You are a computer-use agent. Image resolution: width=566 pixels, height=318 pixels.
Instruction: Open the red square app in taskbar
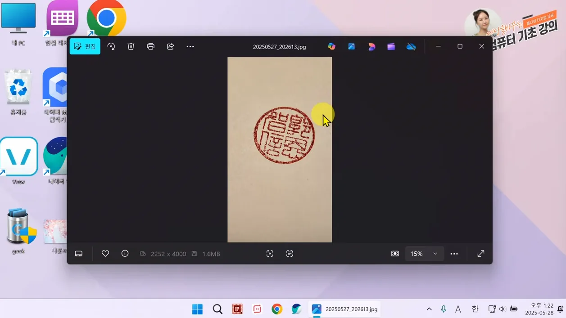click(x=237, y=309)
